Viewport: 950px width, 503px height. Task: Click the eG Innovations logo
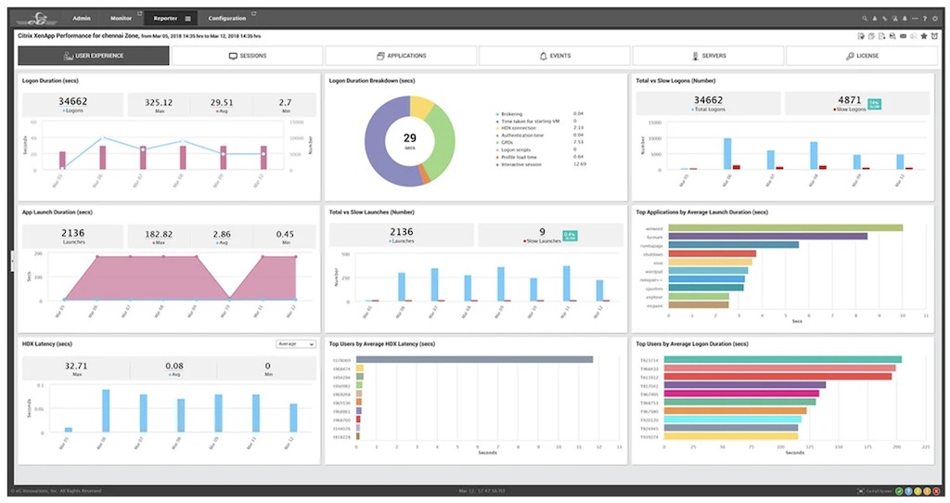(x=38, y=17)
